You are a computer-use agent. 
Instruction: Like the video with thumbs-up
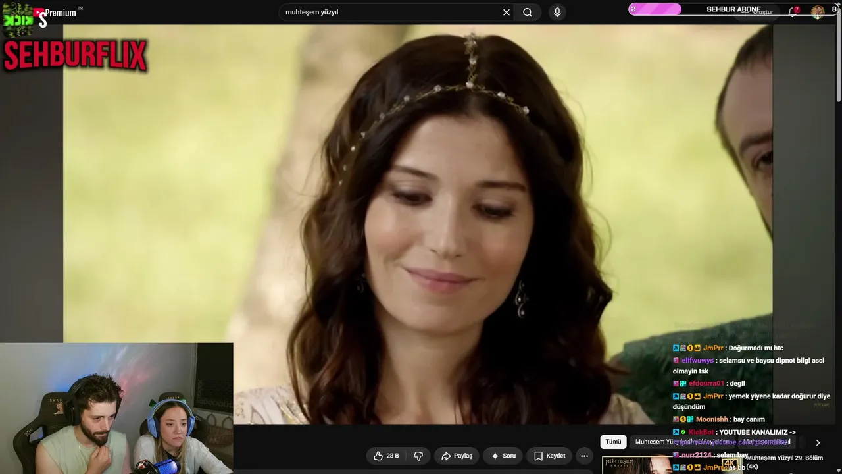coord(386,456)
